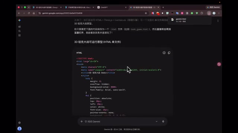The width and height of the screenshot is (238, 133).
Task: Open the browser home button
Action: click(34, 13)
